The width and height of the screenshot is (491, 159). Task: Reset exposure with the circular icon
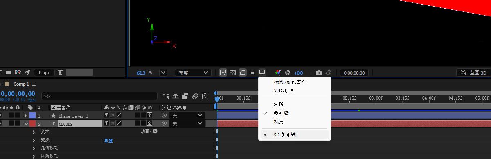(288, 73)
